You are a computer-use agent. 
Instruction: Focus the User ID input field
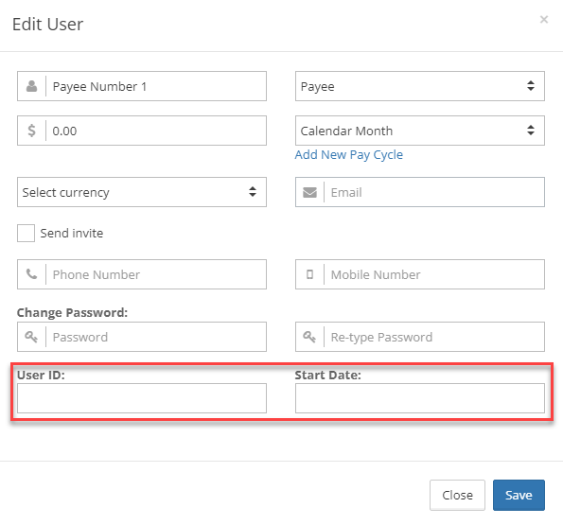point(142,398)
